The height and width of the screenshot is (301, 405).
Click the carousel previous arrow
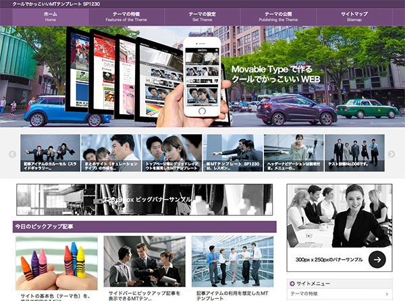pyautogui.click(x=12, y=154)
